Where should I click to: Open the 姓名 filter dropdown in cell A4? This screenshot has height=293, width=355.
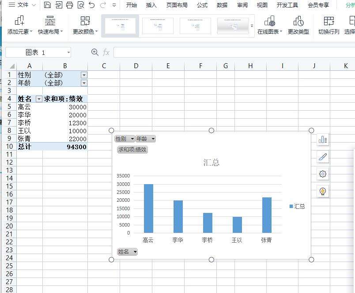(39, 99)
